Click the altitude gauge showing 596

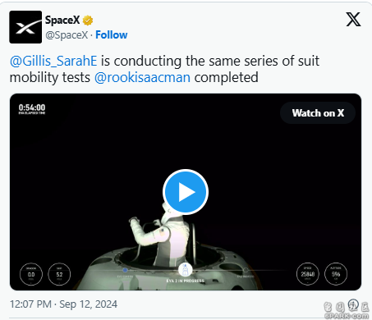pyautogui.click(x=336, y=274)
